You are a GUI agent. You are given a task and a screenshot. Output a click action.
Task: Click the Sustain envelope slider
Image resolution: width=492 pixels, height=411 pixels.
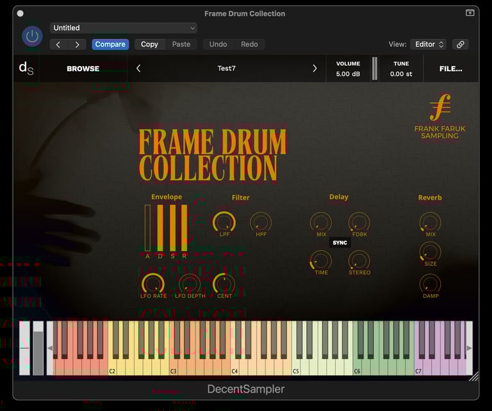point(172,228)
